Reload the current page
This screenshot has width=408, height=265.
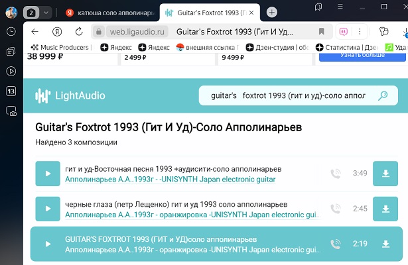pos(79,32)
